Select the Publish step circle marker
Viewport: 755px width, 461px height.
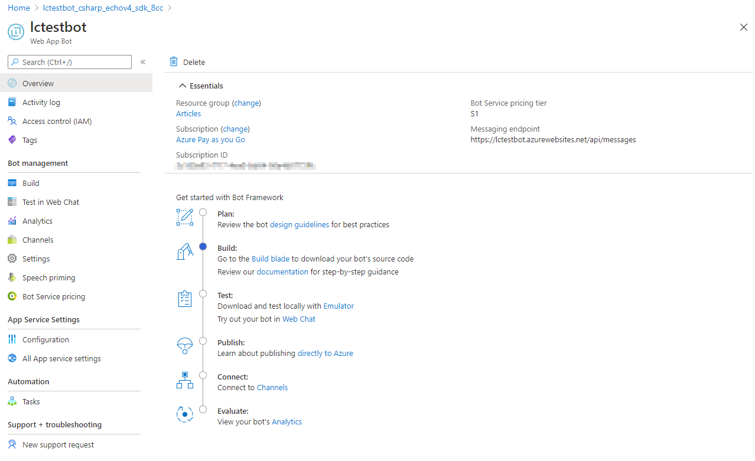[203, 341]
